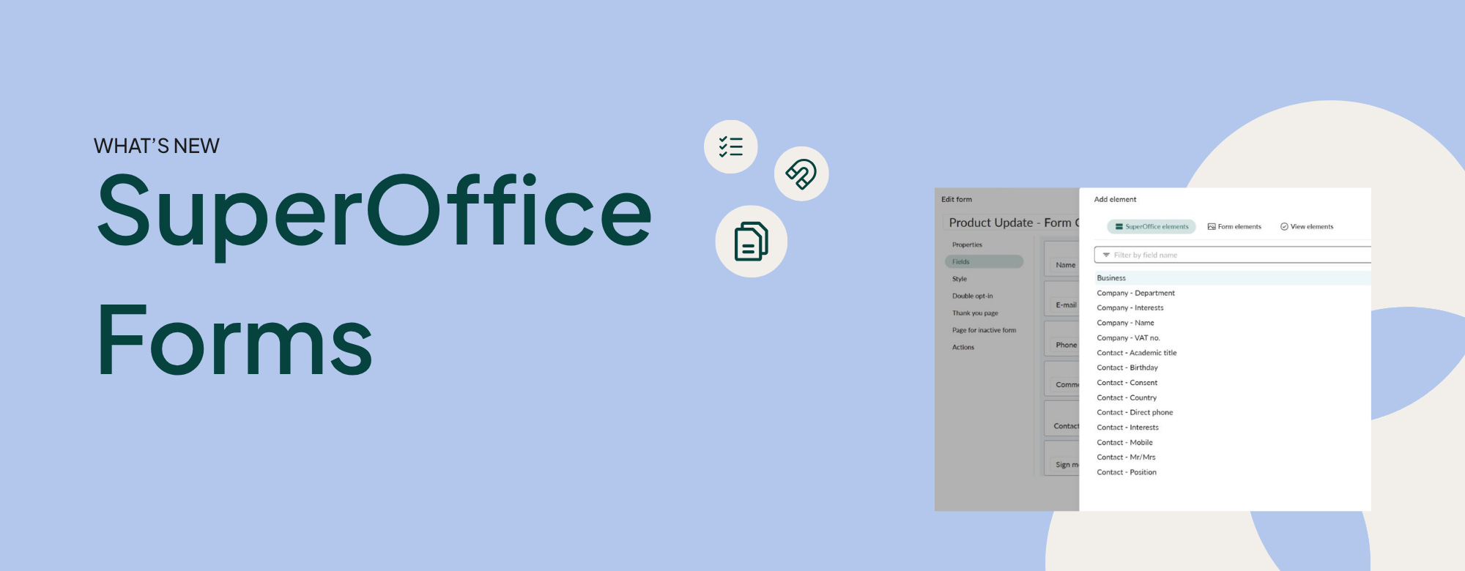The image size is (1465, 571).
Task: Focus the Filter by field name input
Action: click(1238, 255)
